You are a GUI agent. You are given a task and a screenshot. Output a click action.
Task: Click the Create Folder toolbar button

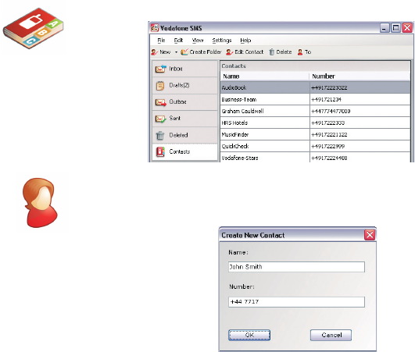click(x=201, y=52)
